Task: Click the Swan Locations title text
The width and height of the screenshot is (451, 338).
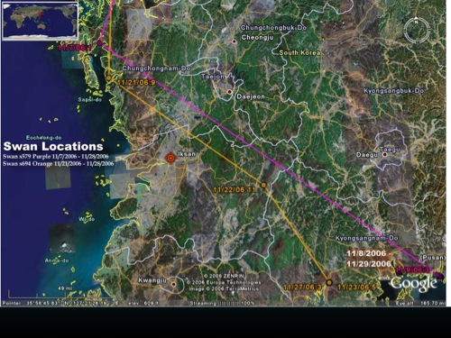Action: tap(53, 146)
